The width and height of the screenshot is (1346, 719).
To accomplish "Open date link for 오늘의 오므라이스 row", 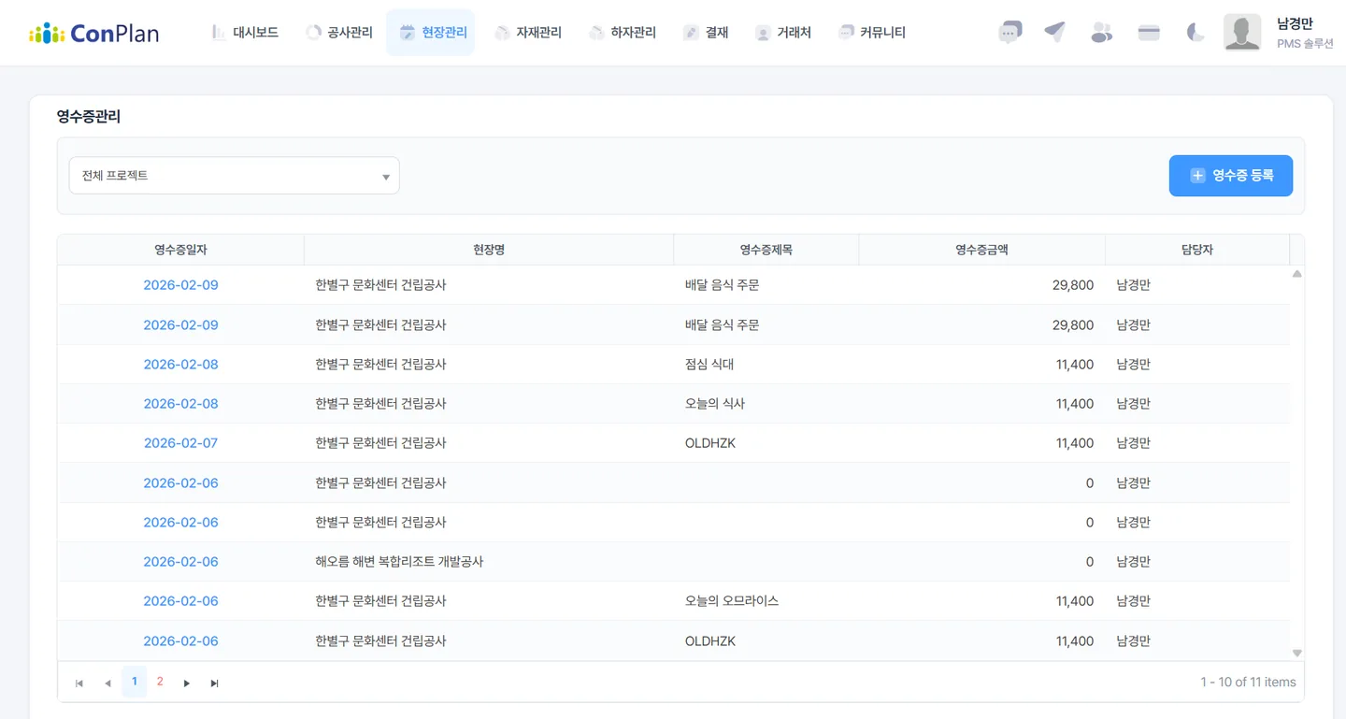I will [180, 601].
